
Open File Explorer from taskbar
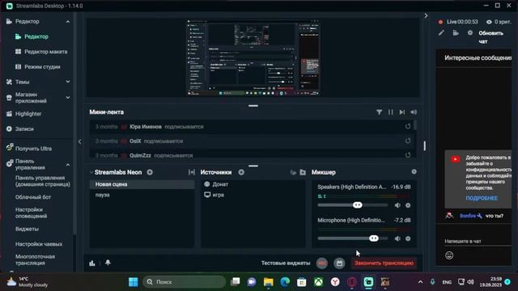pos(268,282)
